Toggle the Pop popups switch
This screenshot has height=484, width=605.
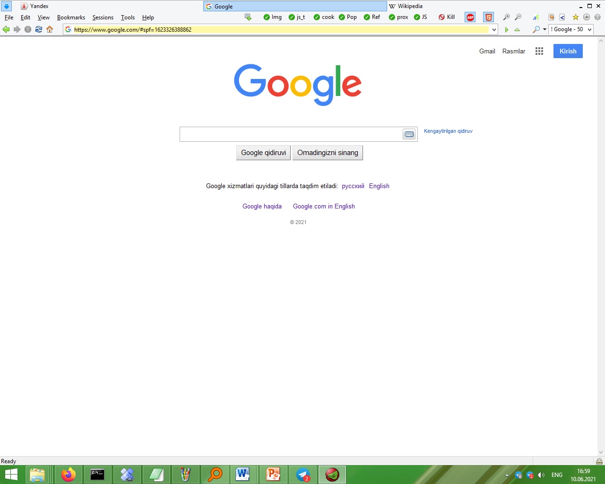tap(348, 17)
